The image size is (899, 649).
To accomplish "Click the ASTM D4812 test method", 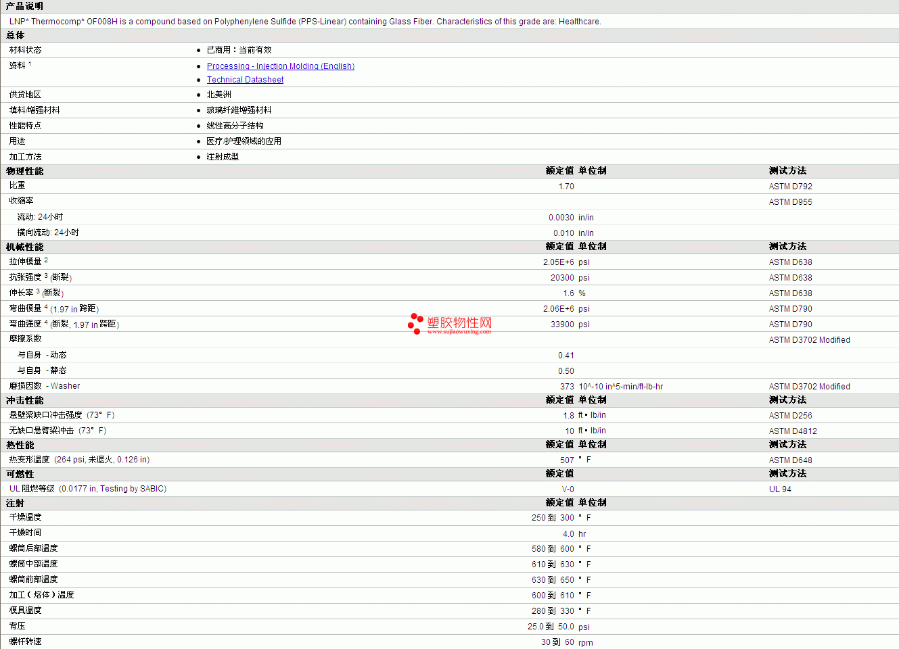I will (x=793, y=431).
